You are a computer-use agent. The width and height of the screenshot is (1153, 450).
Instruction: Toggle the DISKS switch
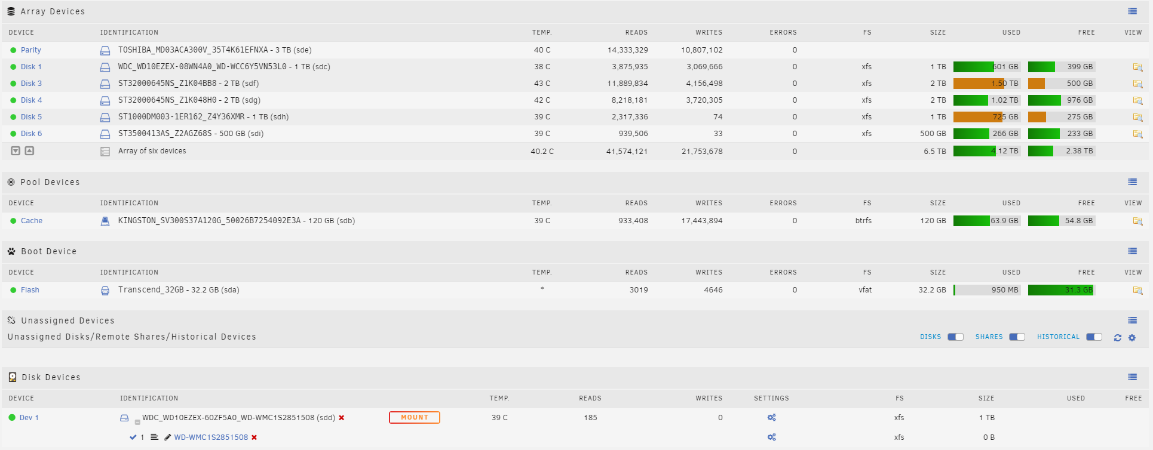955,337
